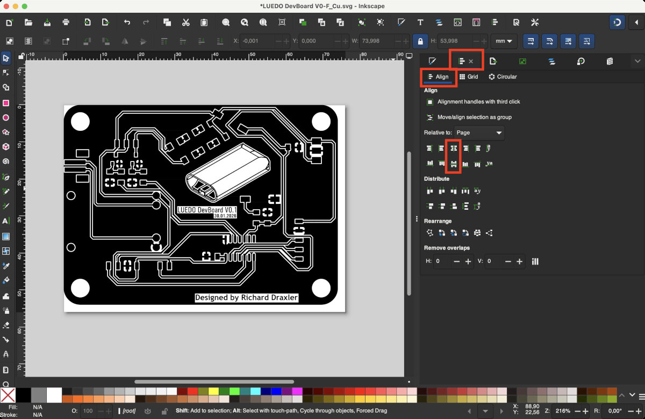Click Flip horizontally in the tool controls

125,41
